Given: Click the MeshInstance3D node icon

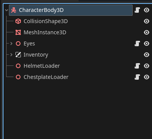Looking at the screenshot, I should [x=18, y=32].
